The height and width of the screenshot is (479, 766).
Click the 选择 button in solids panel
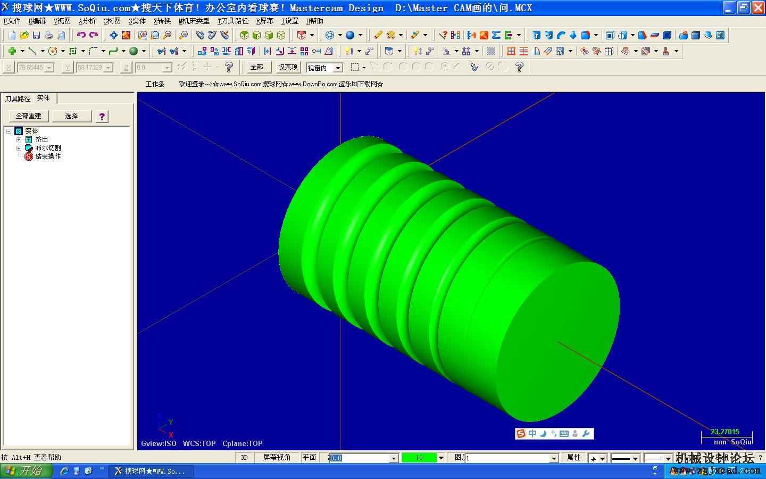[71, 116]
